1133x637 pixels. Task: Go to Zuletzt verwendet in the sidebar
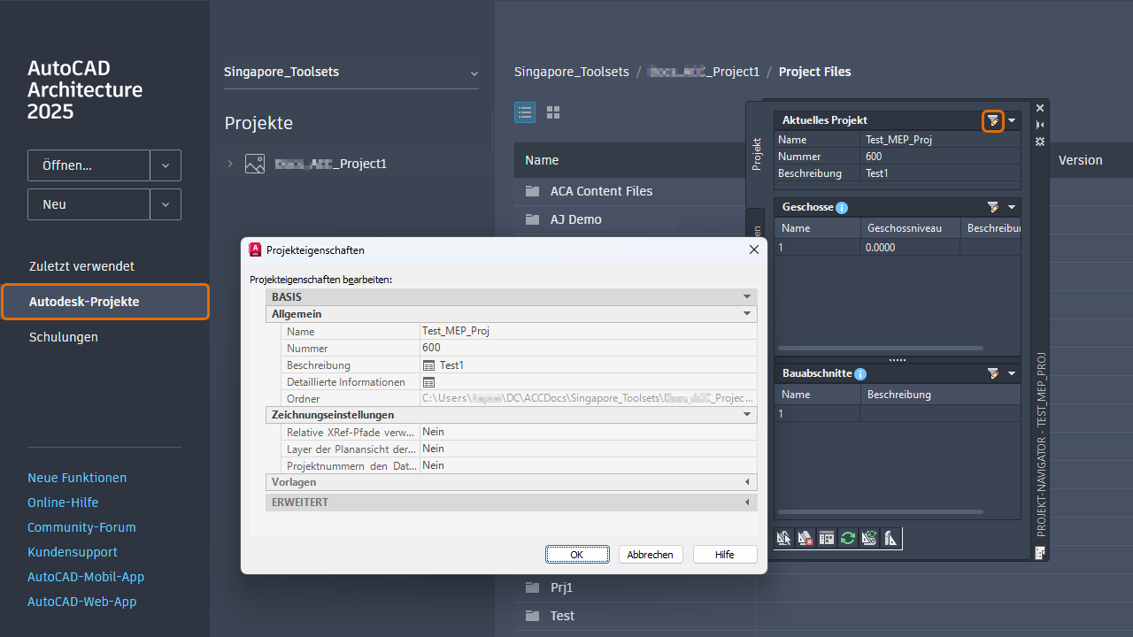(81, 266)
